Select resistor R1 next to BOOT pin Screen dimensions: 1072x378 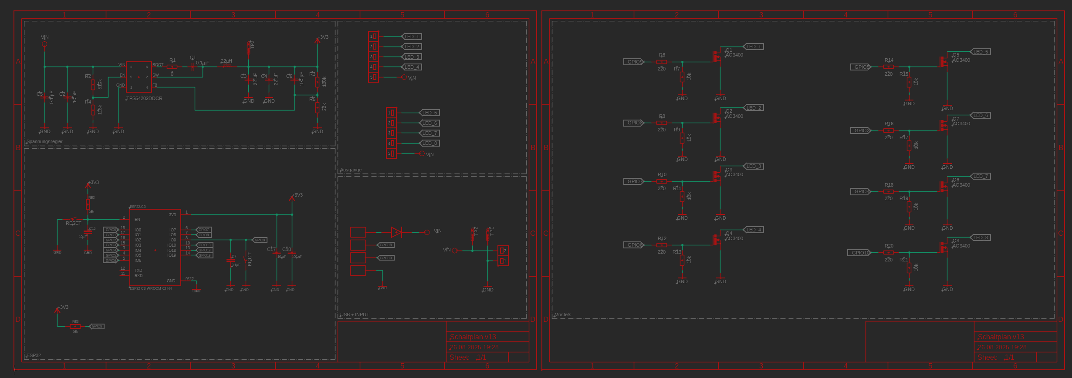point(172,67)
